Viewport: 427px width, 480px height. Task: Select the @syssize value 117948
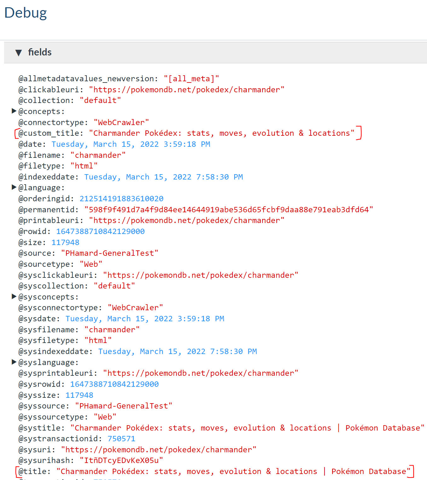click(79, 395)
